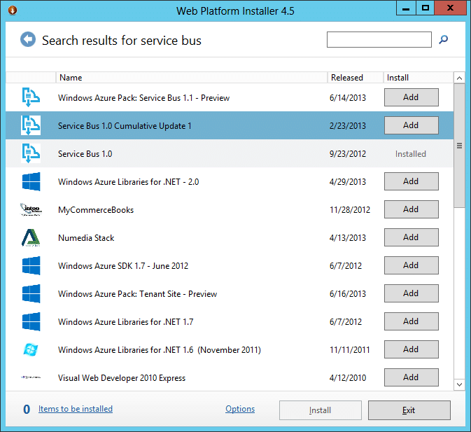Click Windows Azure SDK 1.7 icon
This screenshot has width=471, height=432.
tap(31, 265)
